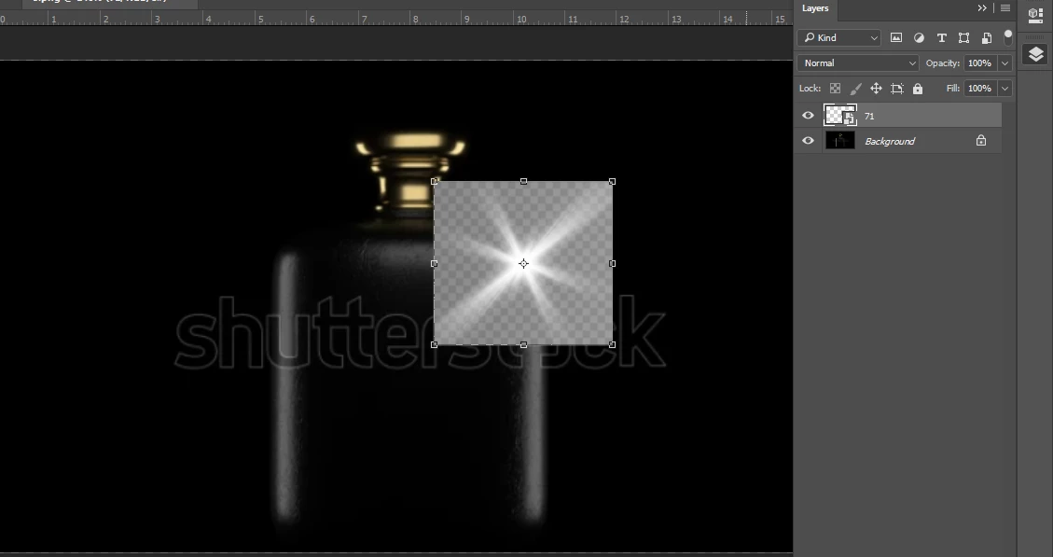
Task: Collapse panels with double-arrow icon
Action: click(x=982, y=8)
